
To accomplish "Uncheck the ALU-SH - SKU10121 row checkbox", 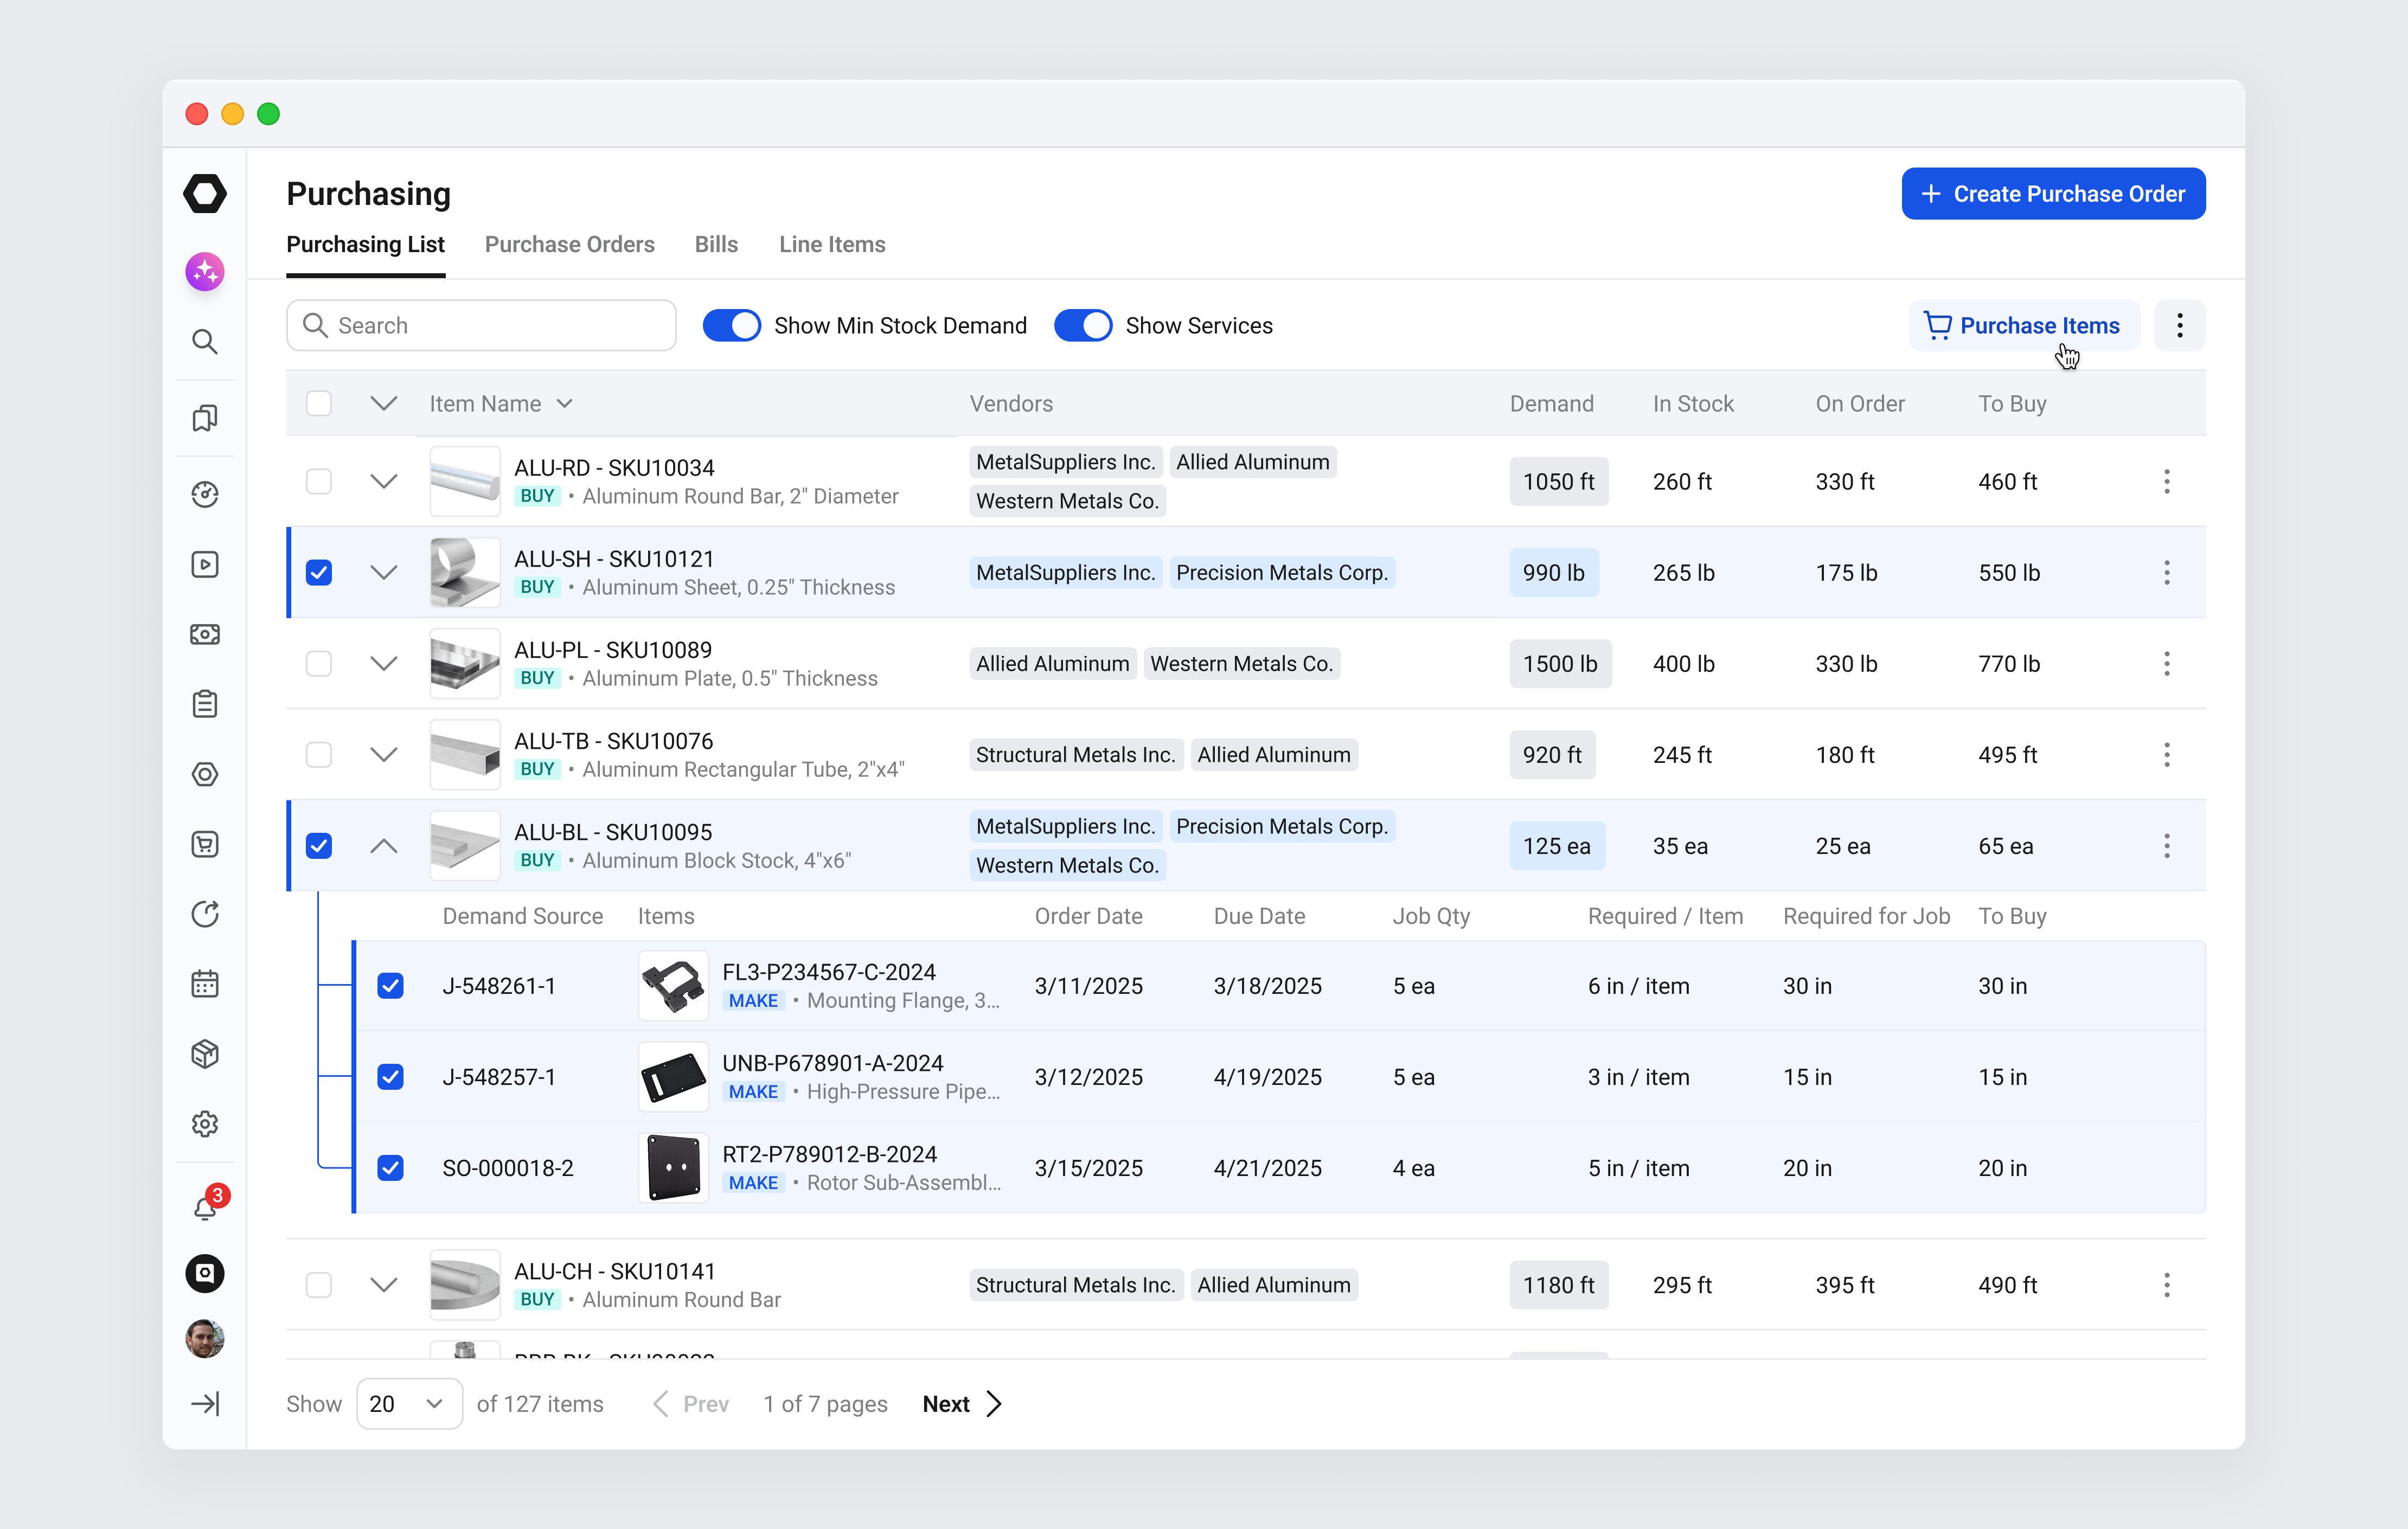I will 319,572.
